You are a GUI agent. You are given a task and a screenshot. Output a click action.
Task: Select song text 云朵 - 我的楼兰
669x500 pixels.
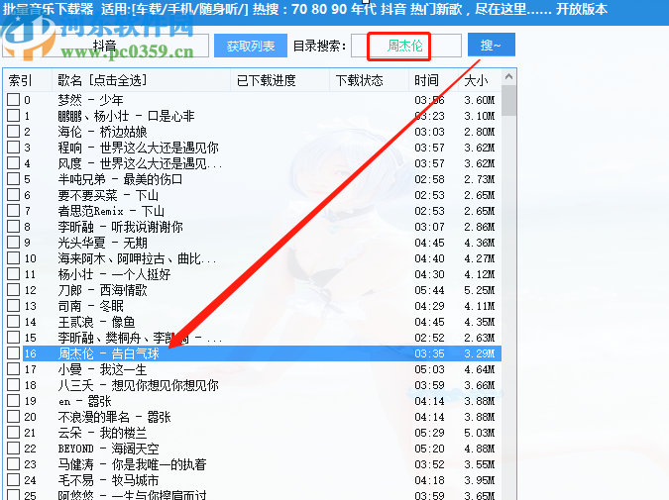[102, 433]
